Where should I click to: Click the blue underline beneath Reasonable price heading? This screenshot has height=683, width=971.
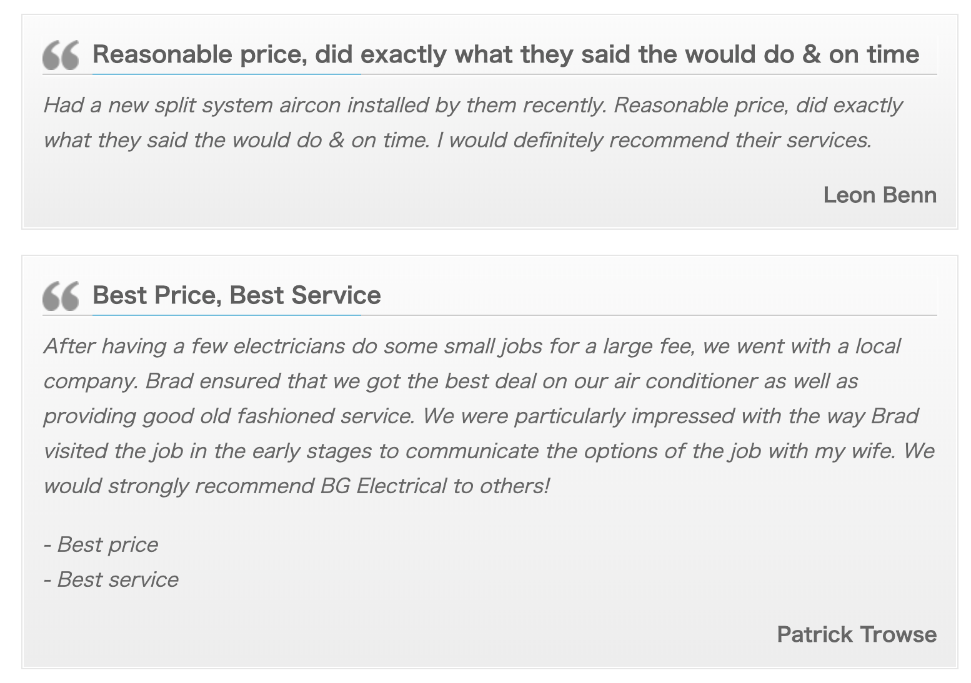click(226, 74)
